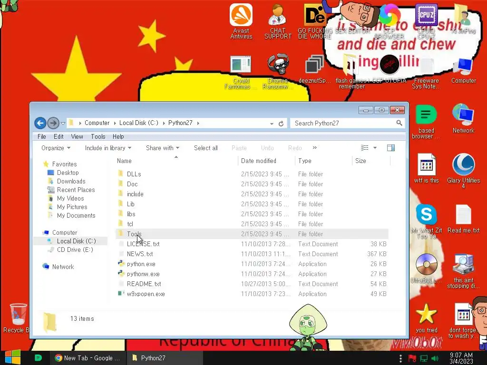487x365 pixels.
Task: Select Desktop in Favorites
Action: (x=68, y=173)
